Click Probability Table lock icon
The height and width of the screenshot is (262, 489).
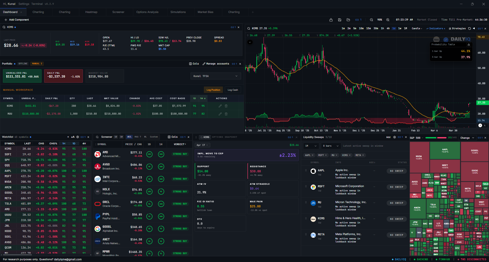click(469, 44)
